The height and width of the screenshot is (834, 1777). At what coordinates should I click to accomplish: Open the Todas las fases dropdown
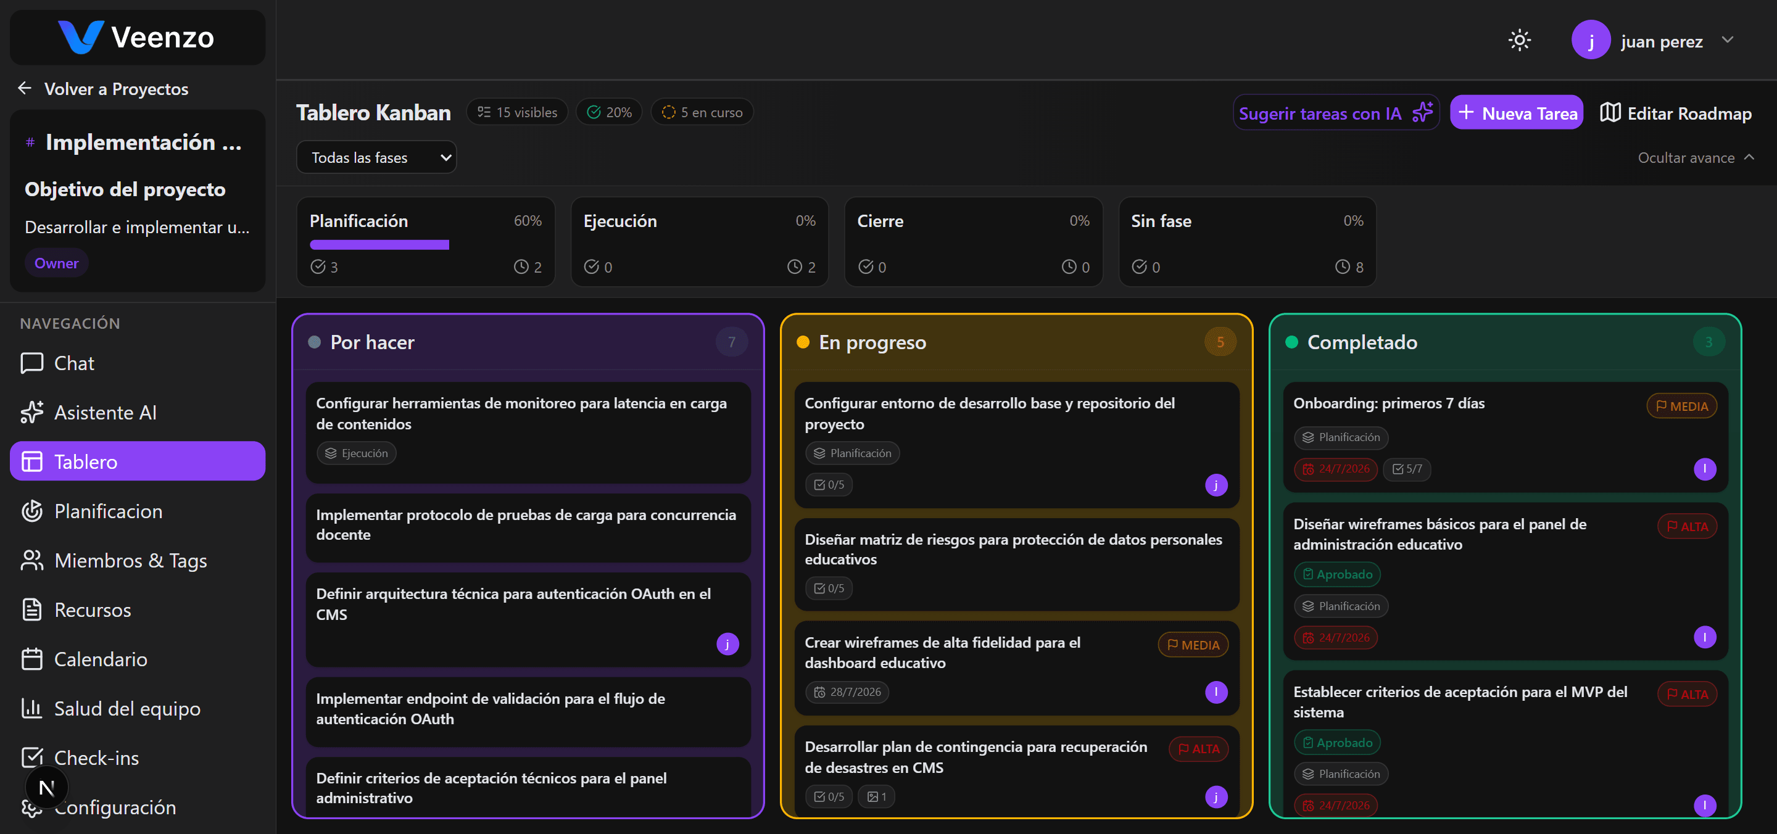(x=376, y=157)
